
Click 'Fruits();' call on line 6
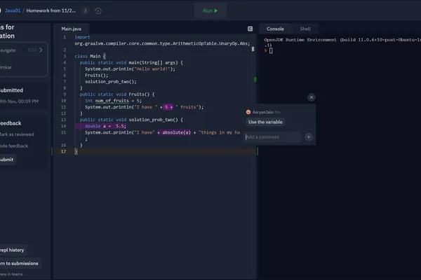[96, 76]
